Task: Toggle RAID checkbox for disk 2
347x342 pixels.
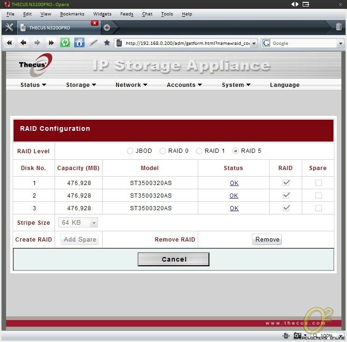Action: point(286,195)
